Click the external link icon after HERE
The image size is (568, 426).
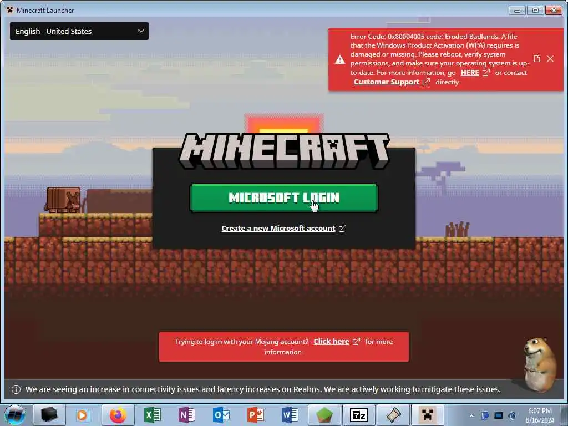point(486,73)
